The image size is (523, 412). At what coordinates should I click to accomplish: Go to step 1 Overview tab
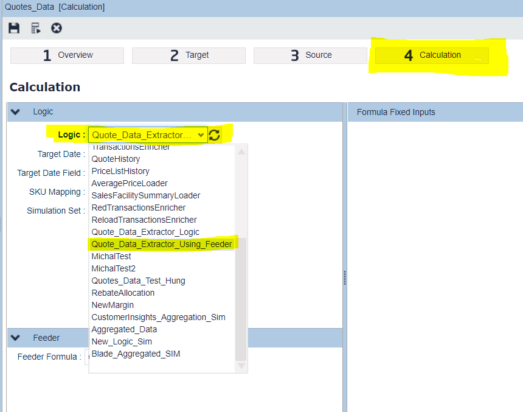pyautogui.click(x=67, y=55)
